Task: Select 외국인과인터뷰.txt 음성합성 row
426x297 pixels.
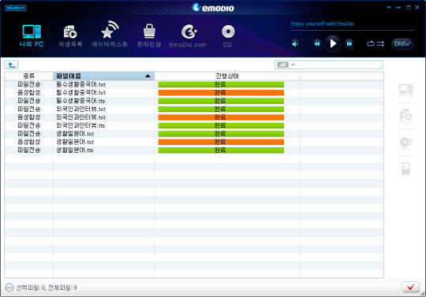Action: point(194,117)
